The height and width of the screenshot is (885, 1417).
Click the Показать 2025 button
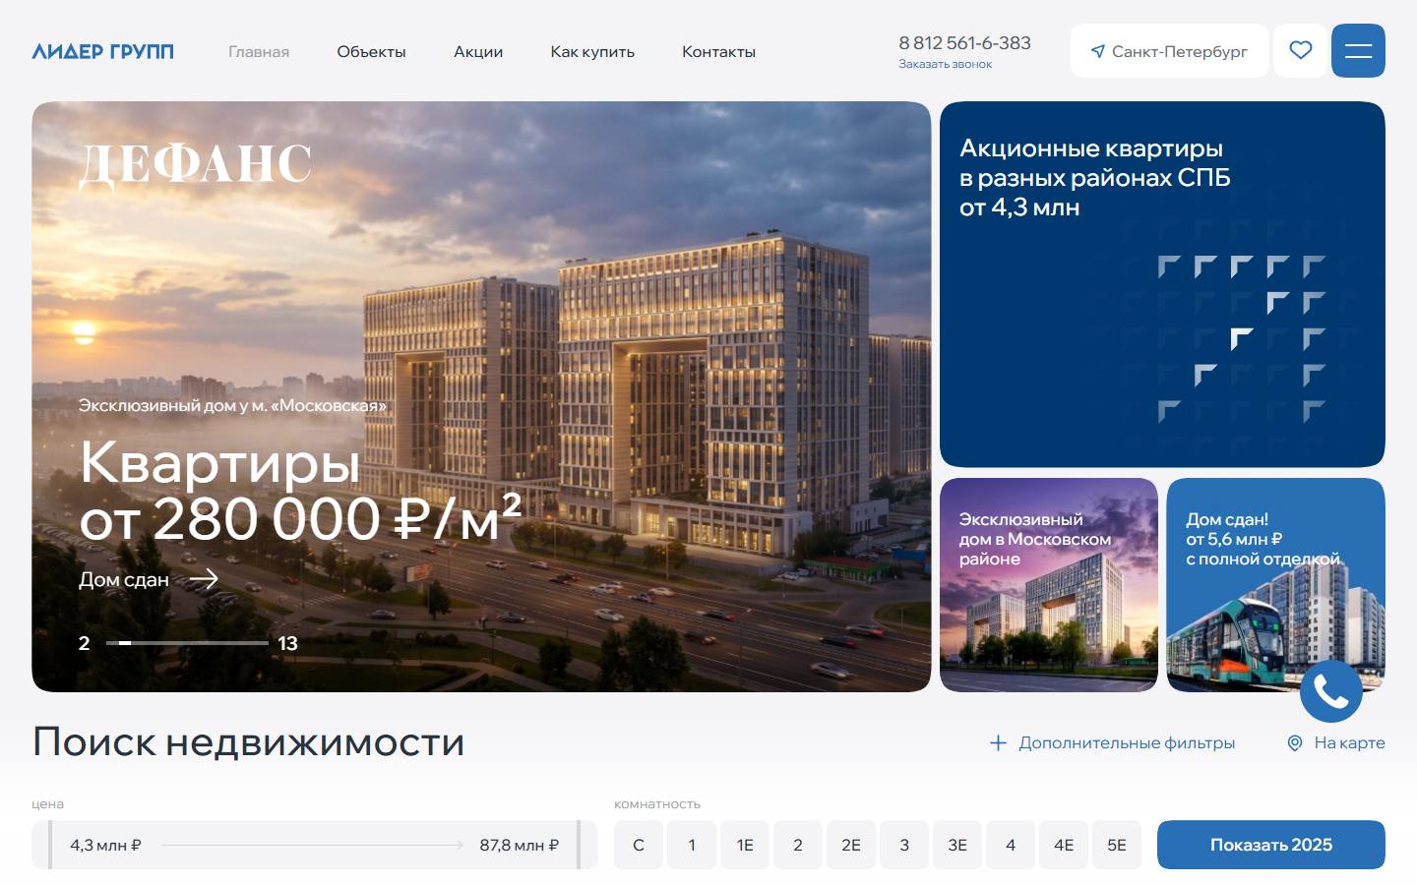pos(1271,845)
